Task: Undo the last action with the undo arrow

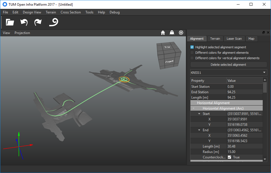Action: pyautogui.click(x=24, y=22)
